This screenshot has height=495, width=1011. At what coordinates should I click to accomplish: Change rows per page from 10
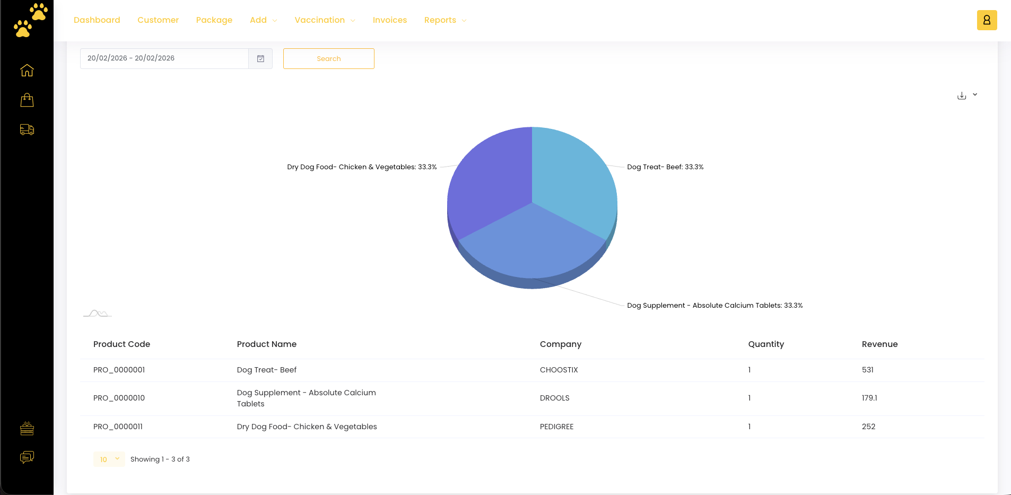pos(109,459)
